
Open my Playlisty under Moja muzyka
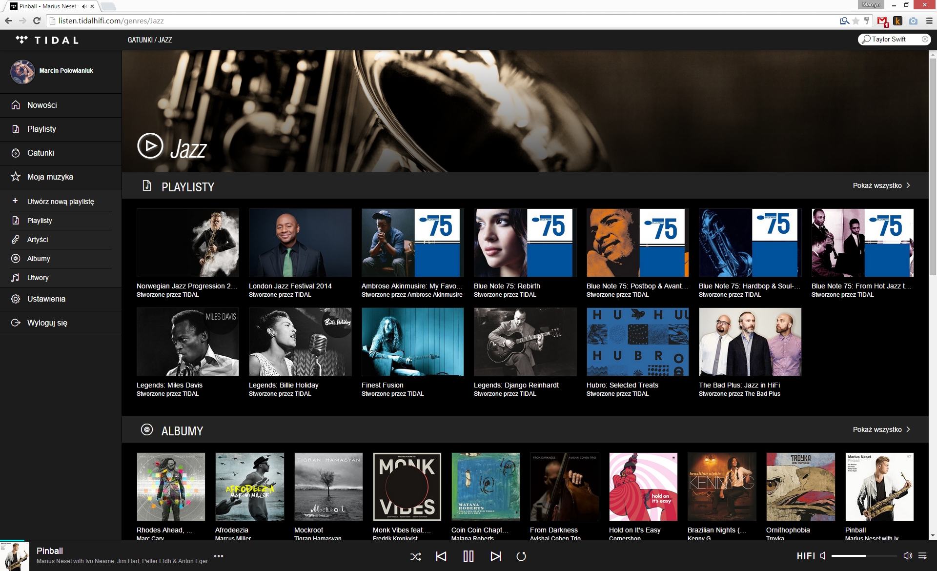click(61, 221)
